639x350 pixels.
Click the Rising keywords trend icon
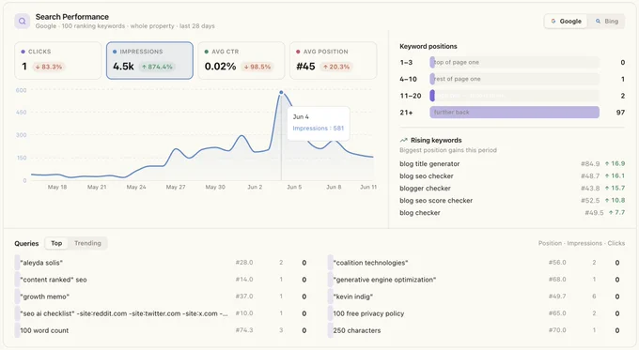tap(403, 140)
